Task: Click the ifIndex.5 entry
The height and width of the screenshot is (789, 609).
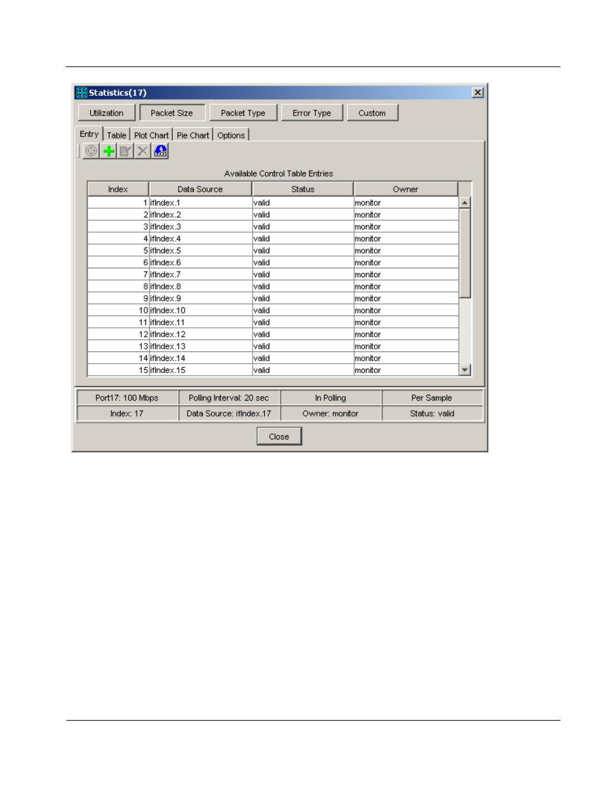Action: coord(200,251)
